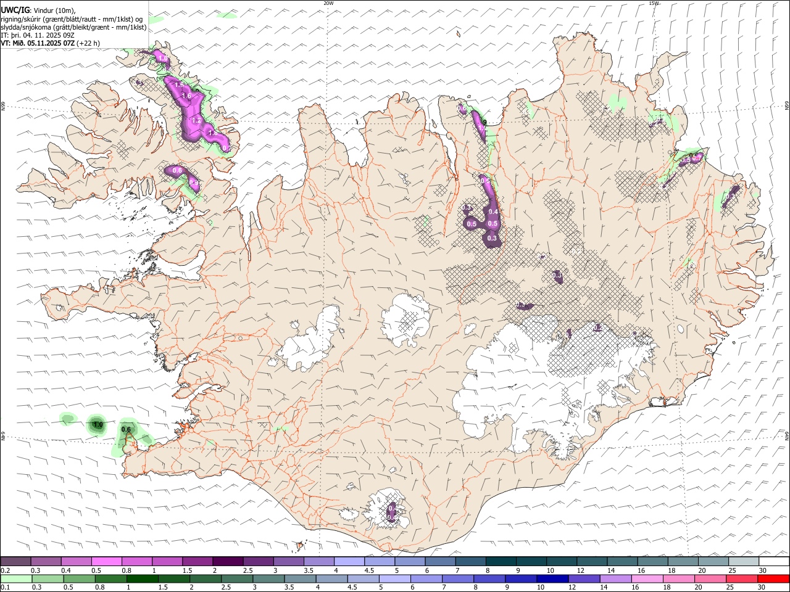Viewport: 790px width, 592px height.
Task: Click the 15W longitude label
Action: click(x=654, y=3)
